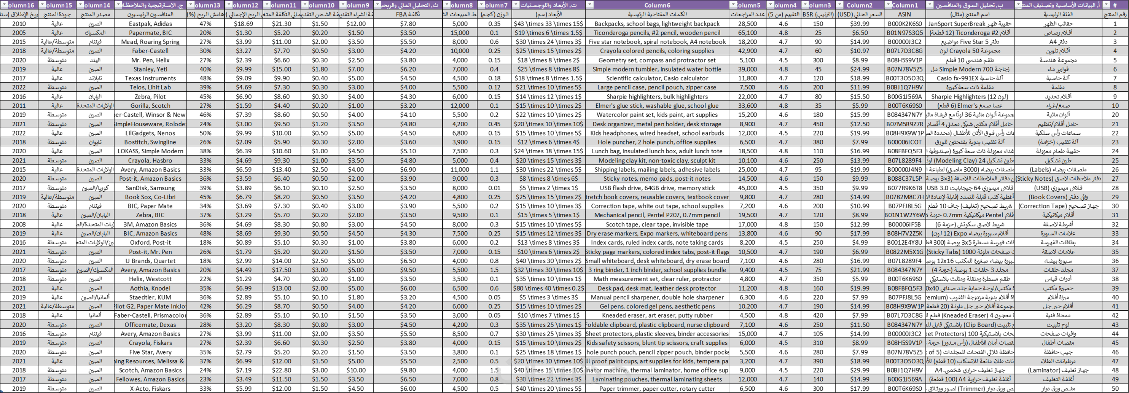The width and height of the screenshot is (1129, 393).
Task: Select the 'الفئة الرئيسية' subheader cell
Action: 1058,14
